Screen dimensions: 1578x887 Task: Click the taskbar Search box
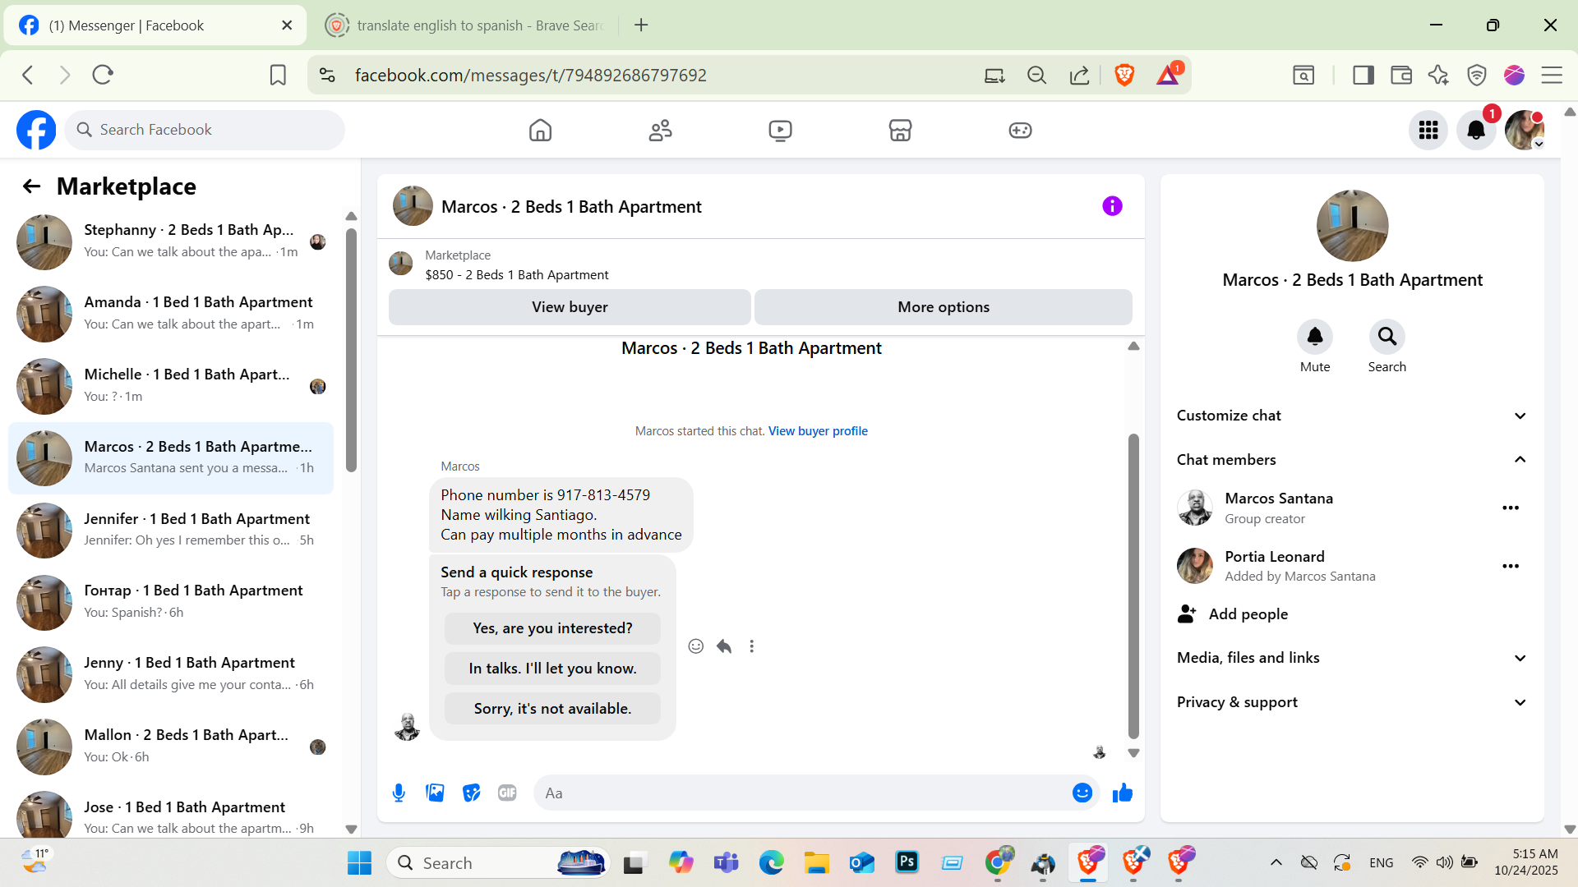pos(498,862)
